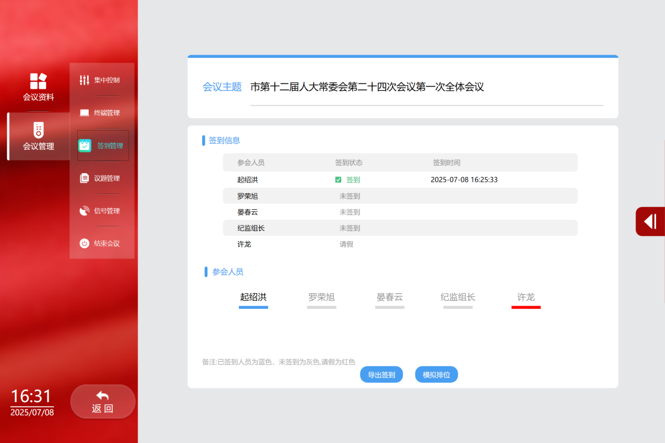Screen dimensions: 665x443
Task: Select attendee 纪监组长 in the 参会人员 section
Action: click(458, 297)
